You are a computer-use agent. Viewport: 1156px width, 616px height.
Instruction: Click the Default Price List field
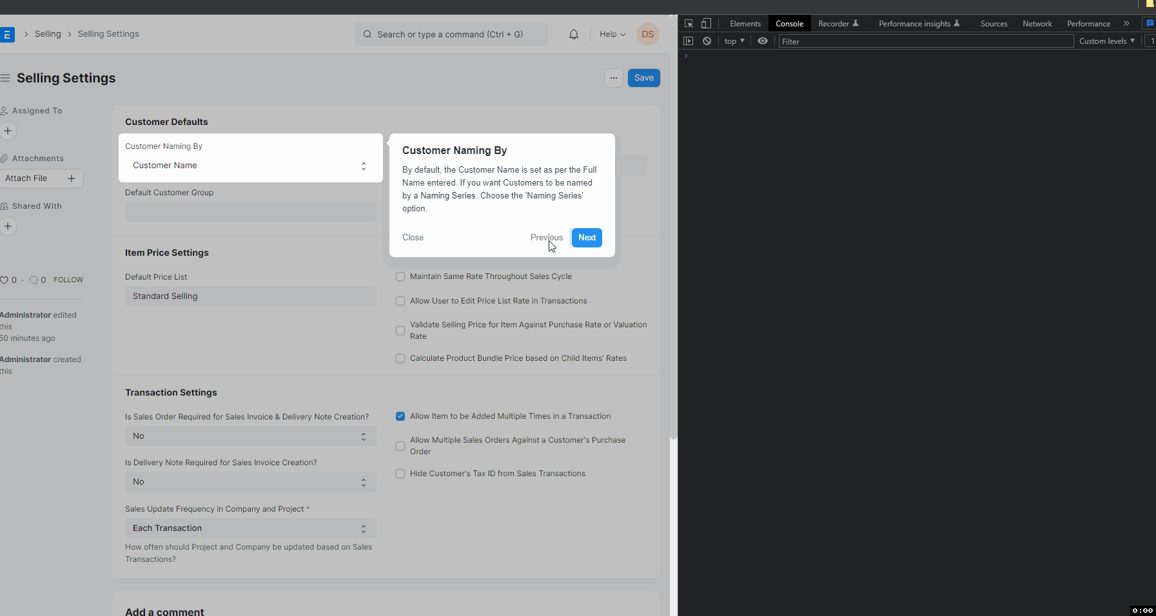pyautogui.click(x=251, y=296)
